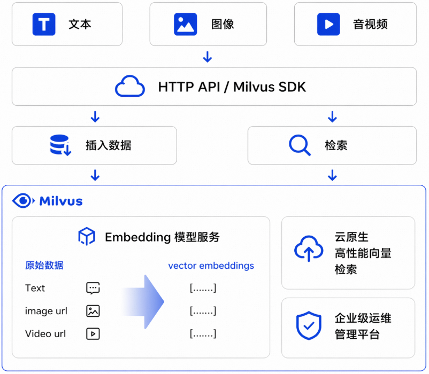Click the Embedding cube icon
Screen dimensions: 429x374
[87, 236]
